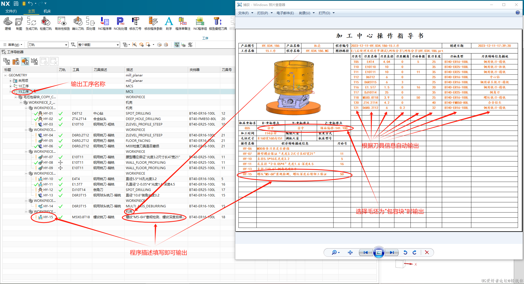Click the NX save icon
Image resolution: width=524 pixels, height=284 pixels.
coord(16,4)
